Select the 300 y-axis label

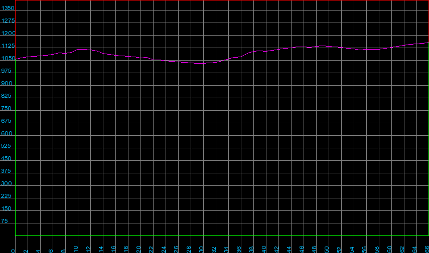click(x=7, y=183)
